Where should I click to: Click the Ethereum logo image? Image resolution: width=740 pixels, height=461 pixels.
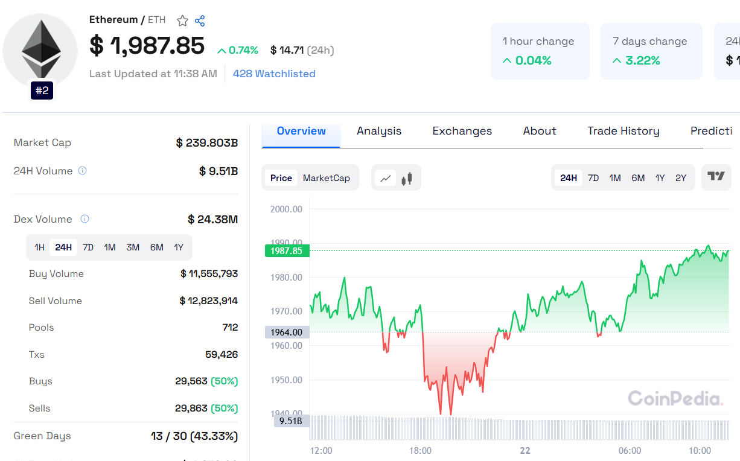40,51
